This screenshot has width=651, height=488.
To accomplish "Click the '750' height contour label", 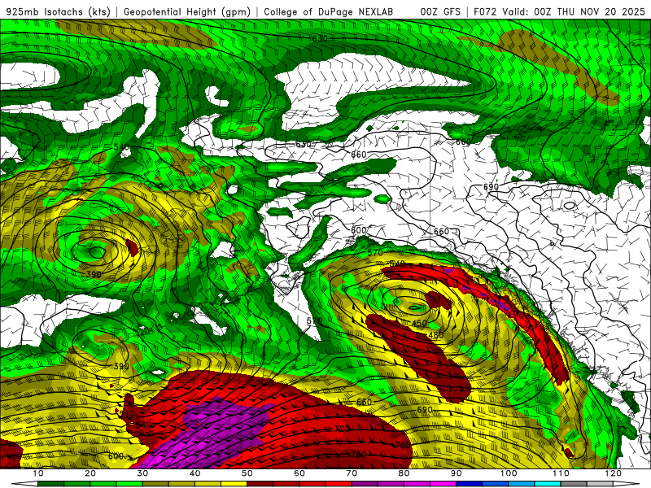I will coord(402,444).
